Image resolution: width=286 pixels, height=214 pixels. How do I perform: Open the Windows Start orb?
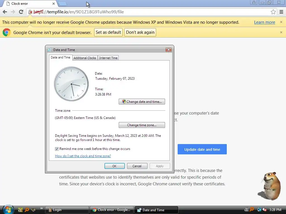point(8,210)
